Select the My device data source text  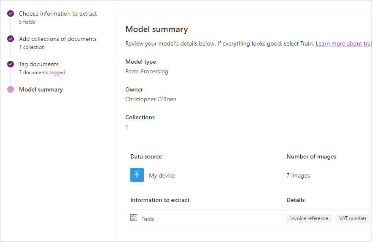coord(162,175)
